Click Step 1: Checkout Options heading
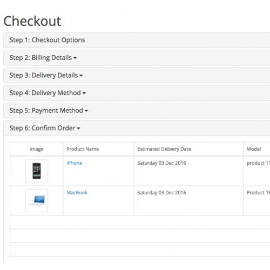This screenshot has width=270, height=270. click(x=47, y=40)
